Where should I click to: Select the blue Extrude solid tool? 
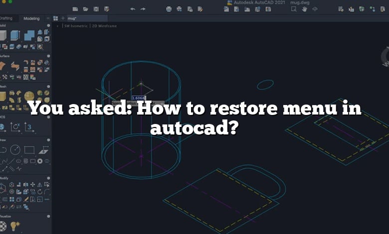[x=15, y=35]
